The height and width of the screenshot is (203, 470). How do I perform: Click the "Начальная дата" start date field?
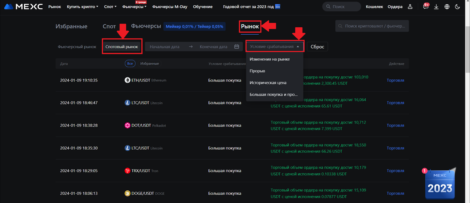click(164, 47)
